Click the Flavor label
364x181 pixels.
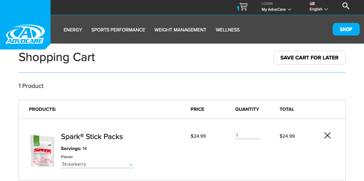click(67, 157)
